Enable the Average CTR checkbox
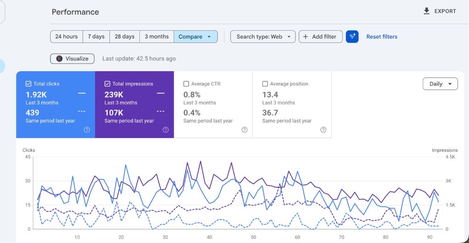This screenshot has height=243, width=469. click(186, 84)
